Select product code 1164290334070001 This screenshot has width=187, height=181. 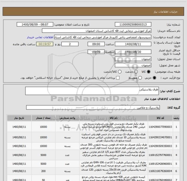click(160, 137)
